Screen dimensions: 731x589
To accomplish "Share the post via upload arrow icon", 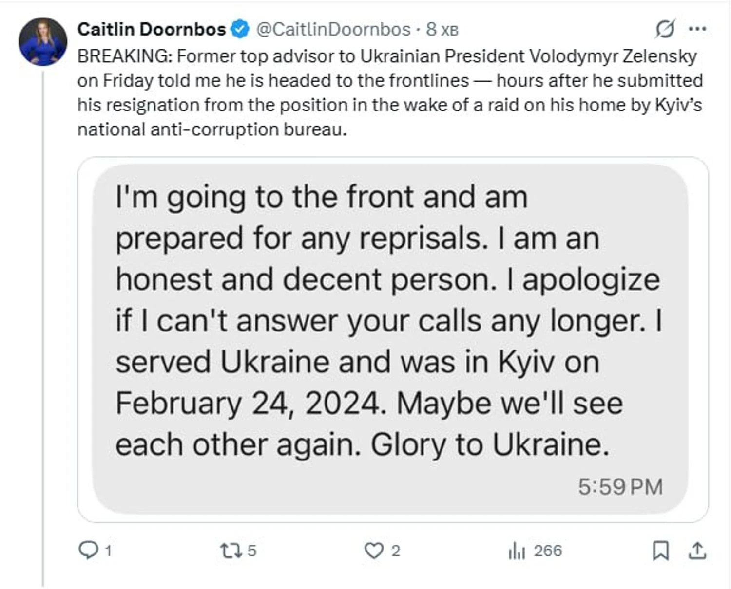I will [x=697, y=551].
